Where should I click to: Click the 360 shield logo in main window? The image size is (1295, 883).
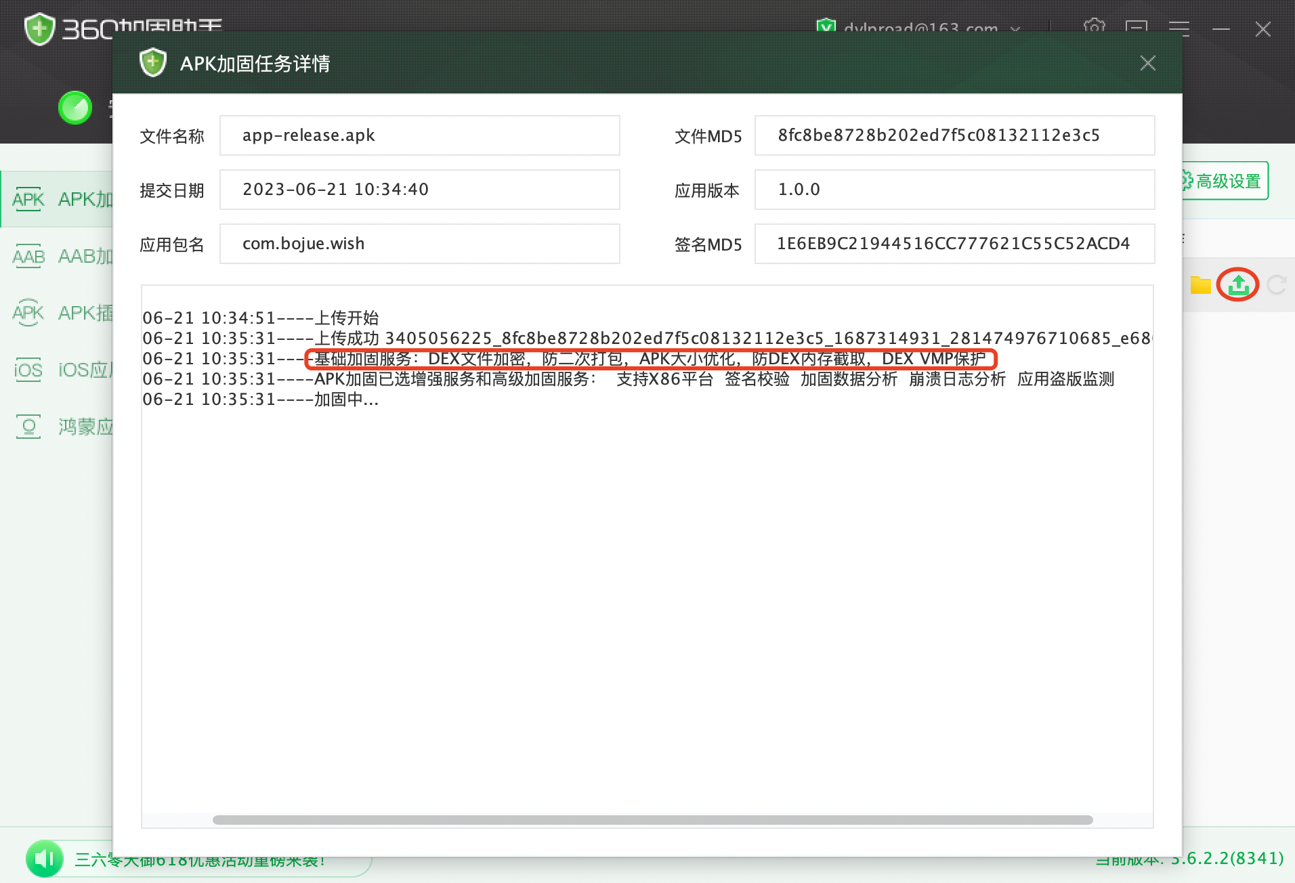(39, 29)
